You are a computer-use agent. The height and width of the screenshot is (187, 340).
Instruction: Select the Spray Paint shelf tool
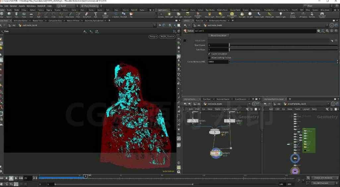[x=87, y=15]
